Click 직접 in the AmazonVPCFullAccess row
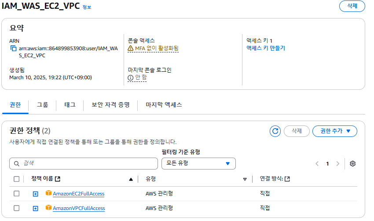This screenshot has width=374, height=221. (265, 208)
